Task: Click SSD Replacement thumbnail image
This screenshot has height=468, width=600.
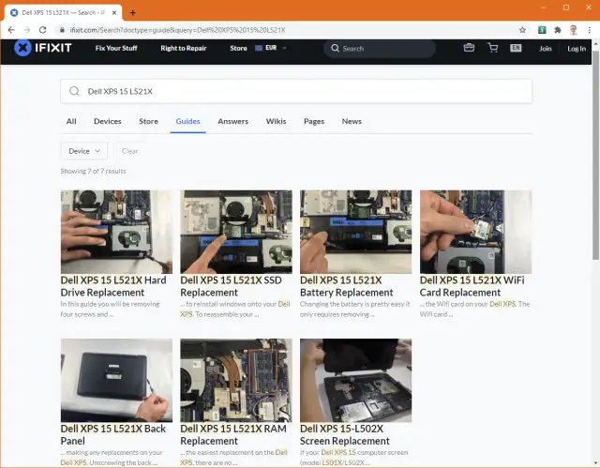Action: (236, 232)
